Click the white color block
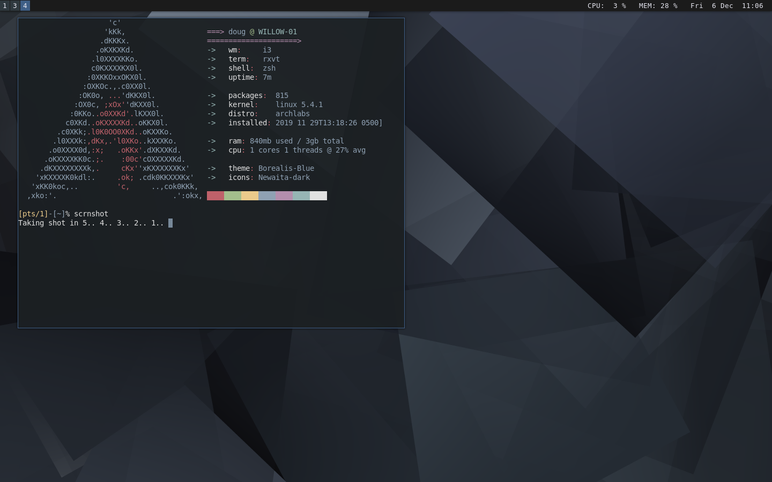Viewport: 772px width, 482px height. [318, 195]
